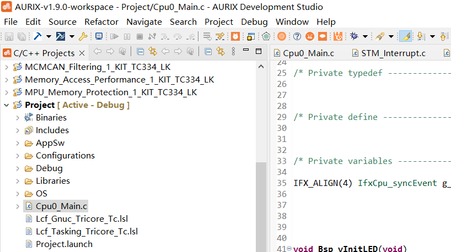Expand the Configurations folder
This screenshot has width=451, height=252.
[18, 156]
